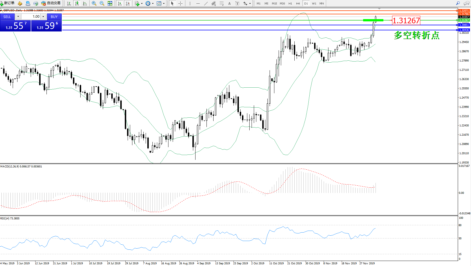
Task: Click the search magnifier icon at top right
Action: pyautogui.click(x=458, y=3)
